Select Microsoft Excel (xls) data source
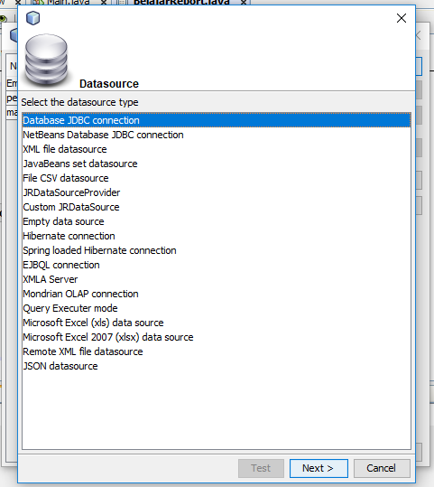Image resolution: width=434 pixels, height=487 pixels. point(217,323)
